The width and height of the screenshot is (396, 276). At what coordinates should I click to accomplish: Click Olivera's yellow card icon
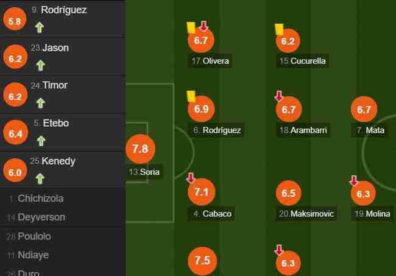[x=191, y=27]
